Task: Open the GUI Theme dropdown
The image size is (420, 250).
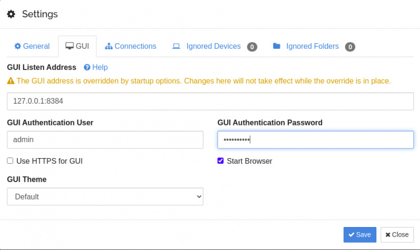Action: (105, 197)
